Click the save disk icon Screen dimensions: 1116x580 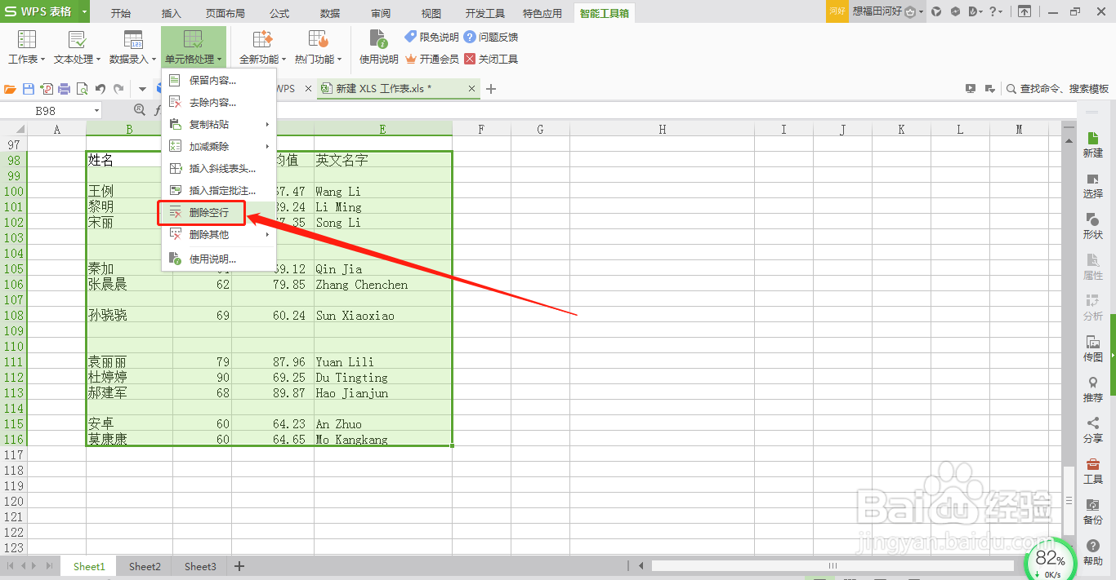[x=29, y=88]
